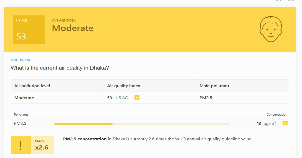Click the Moderate air quality heading
The height and width of the screenshot is (158, 302).
pos(72,28)
